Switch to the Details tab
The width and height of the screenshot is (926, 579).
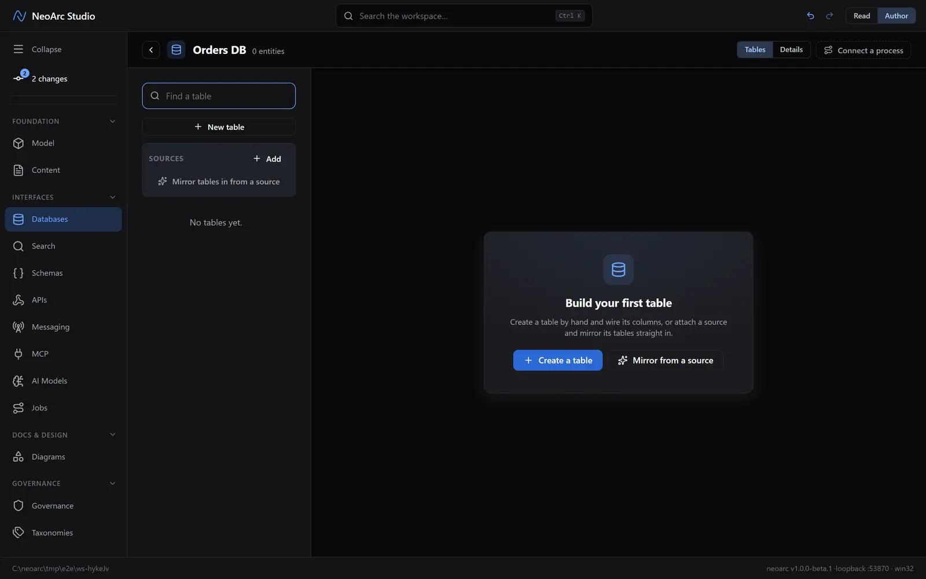[791, 49]
